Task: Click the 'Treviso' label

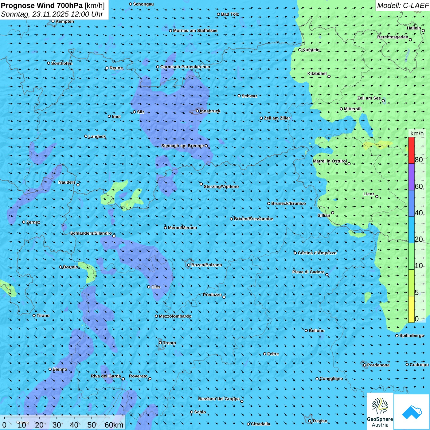Action: click(319, 421)
